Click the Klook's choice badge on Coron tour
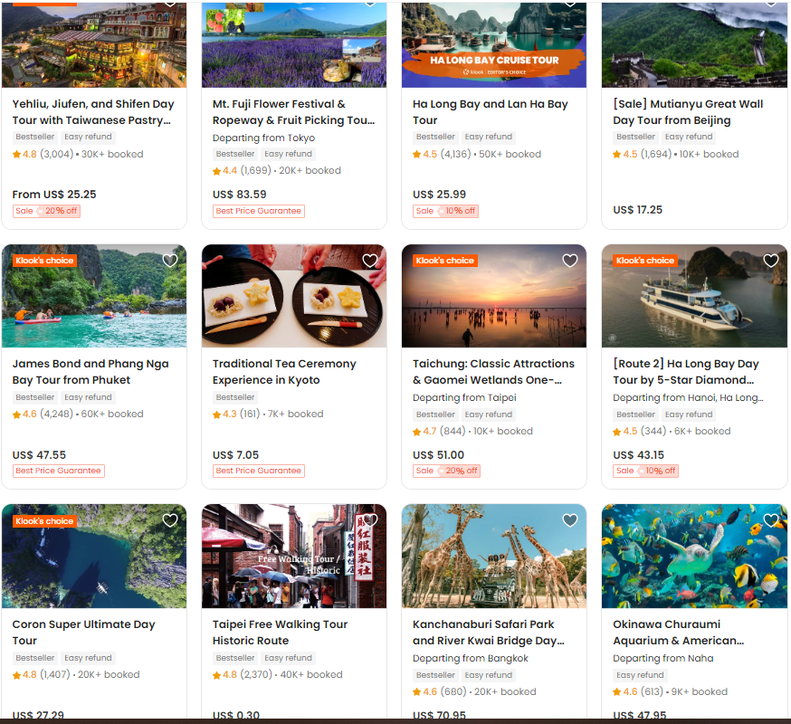791x724 pixels. 44,521
